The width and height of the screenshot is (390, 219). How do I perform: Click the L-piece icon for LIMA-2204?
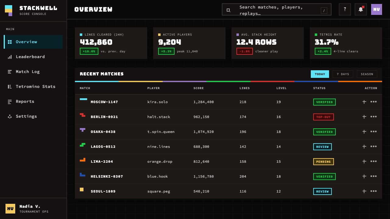click(83, 160)
